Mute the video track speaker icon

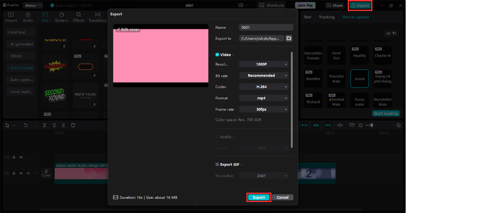(x=28, y=173)
